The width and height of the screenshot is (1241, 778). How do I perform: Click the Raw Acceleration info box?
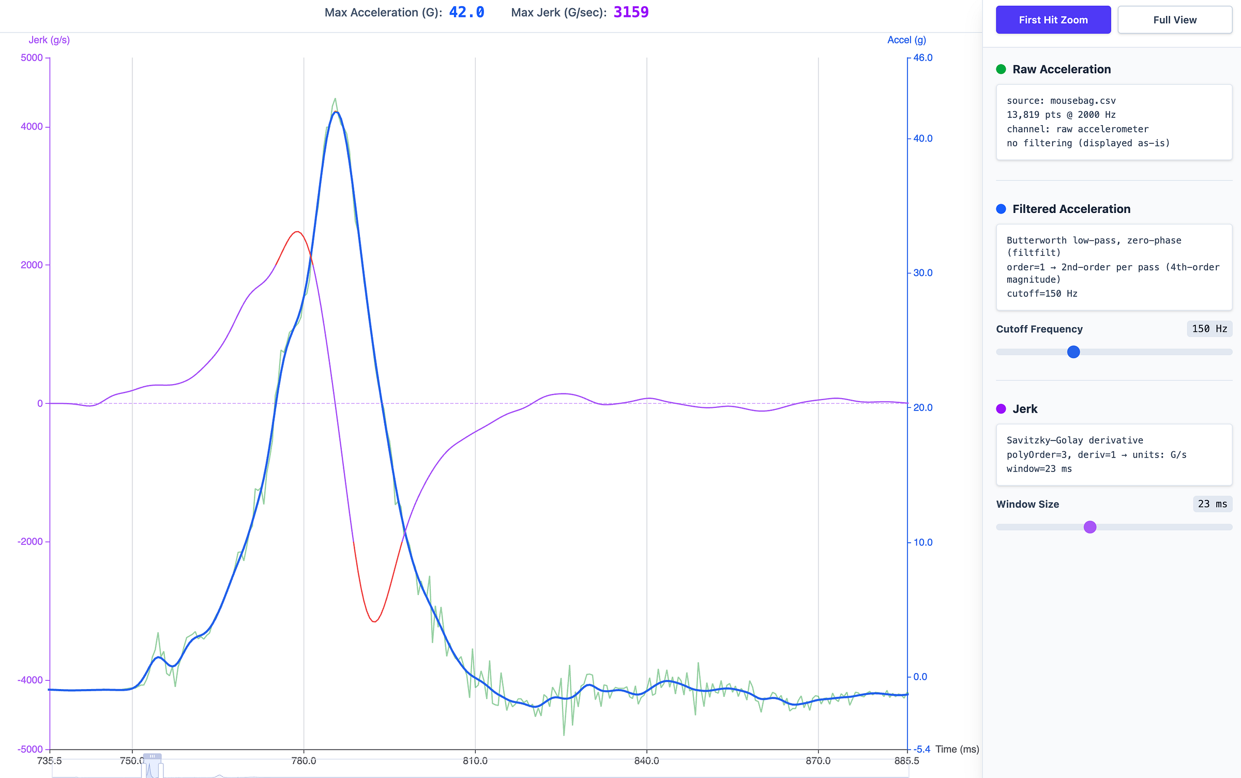click(1114, 122)
